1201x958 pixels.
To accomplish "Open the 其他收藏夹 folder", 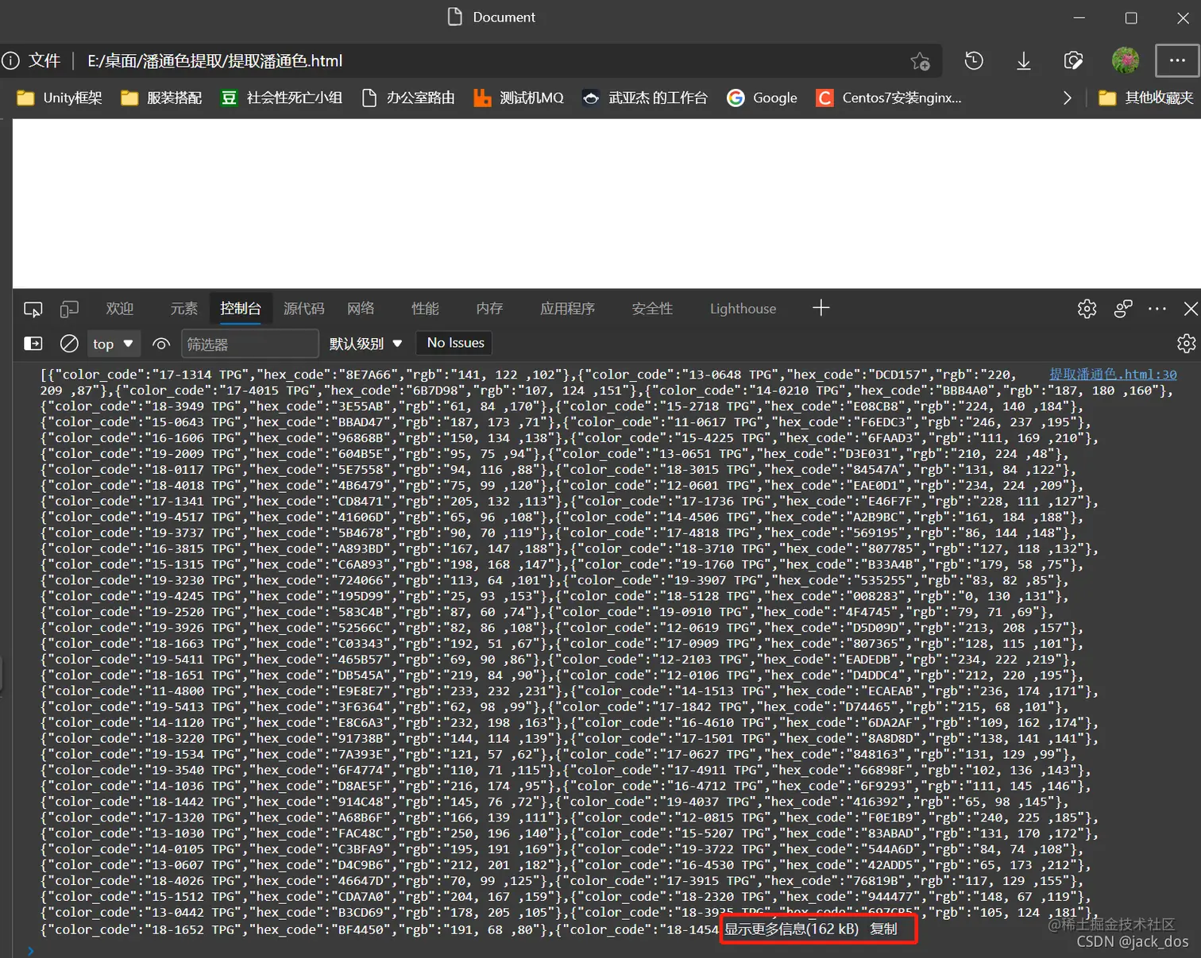I will coord(1145,98).
